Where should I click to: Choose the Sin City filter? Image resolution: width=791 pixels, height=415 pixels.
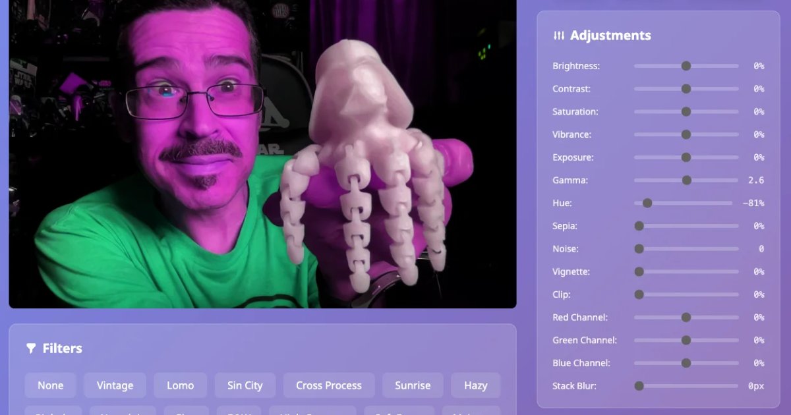pyautogui.click(x=245, y=385)
